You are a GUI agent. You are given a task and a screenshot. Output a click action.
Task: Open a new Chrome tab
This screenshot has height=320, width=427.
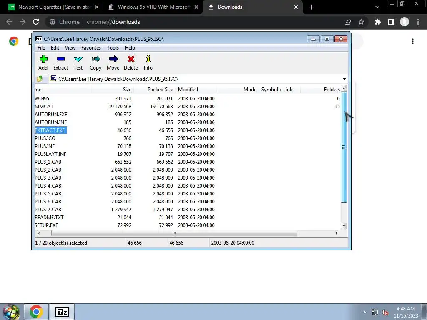pyautogui.click(x=312, y=7)
